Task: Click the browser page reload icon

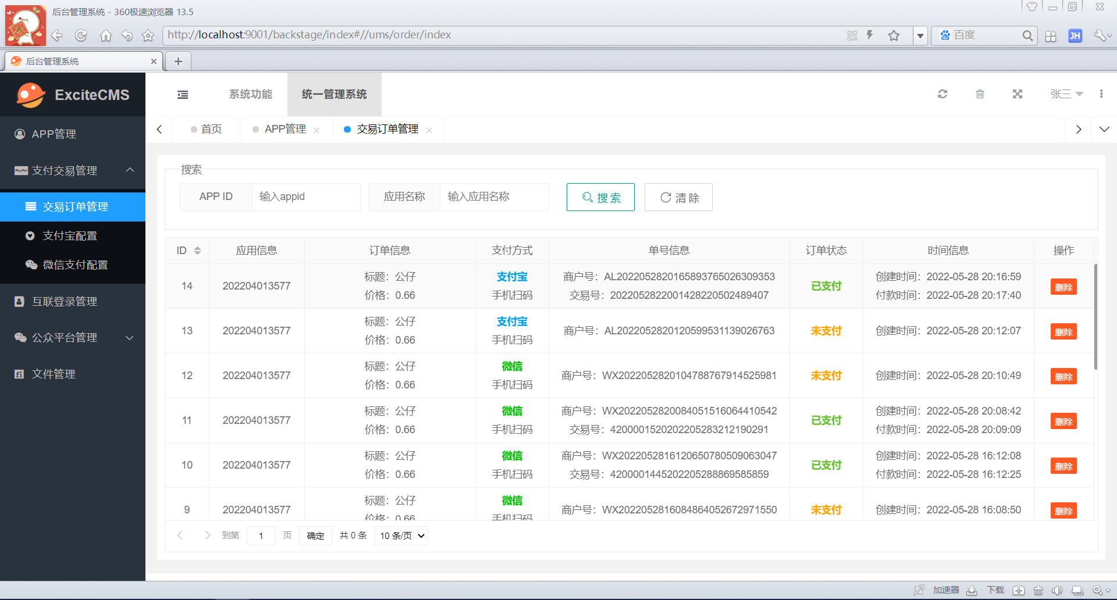Action: pos(81,36)
